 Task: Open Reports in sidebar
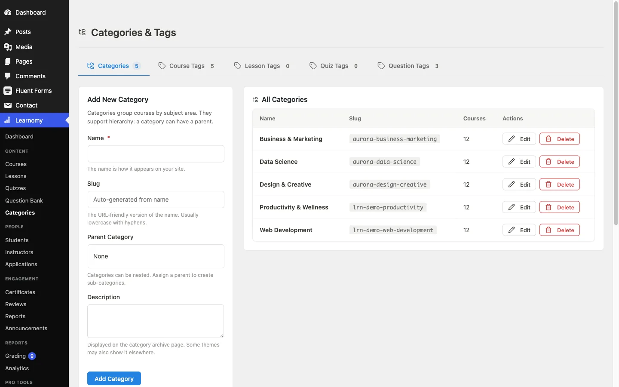click(15, 316)
